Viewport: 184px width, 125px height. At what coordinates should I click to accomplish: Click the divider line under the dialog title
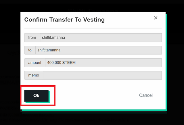coord(93,28)
